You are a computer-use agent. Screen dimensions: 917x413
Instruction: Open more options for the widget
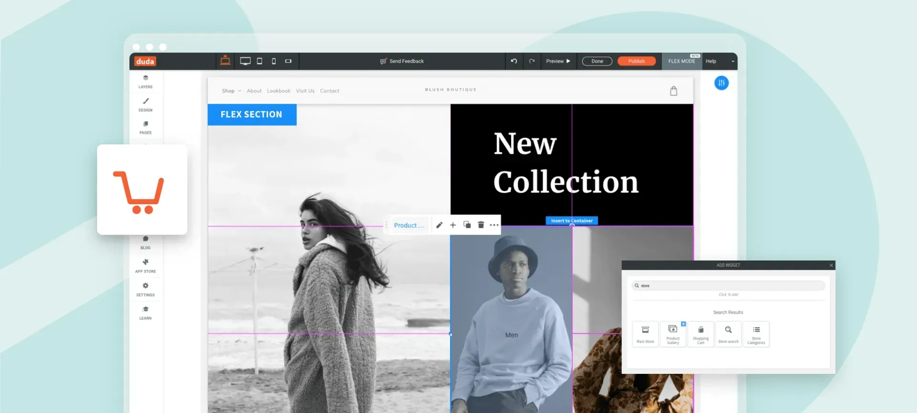point(494,225)
